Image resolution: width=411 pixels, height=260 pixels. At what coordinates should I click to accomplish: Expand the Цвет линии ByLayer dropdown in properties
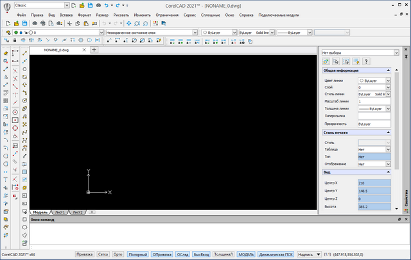pyautogui.click(x=388, y=81)
